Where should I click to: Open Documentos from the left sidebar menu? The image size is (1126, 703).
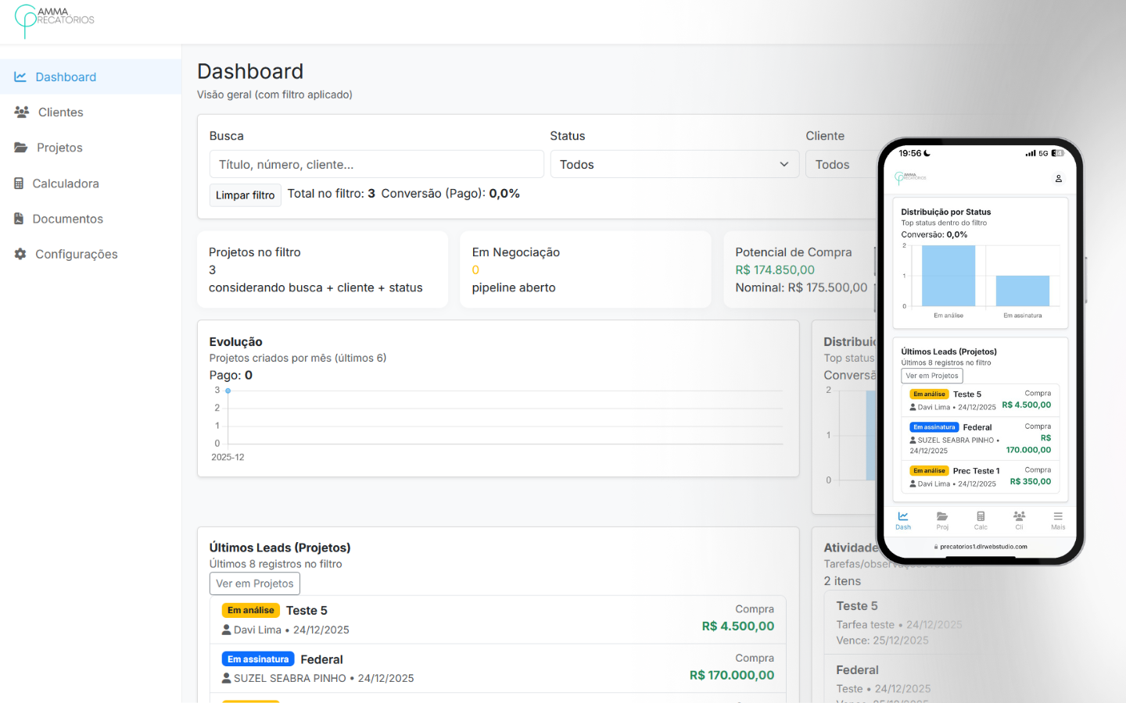[x=67, y=219]
